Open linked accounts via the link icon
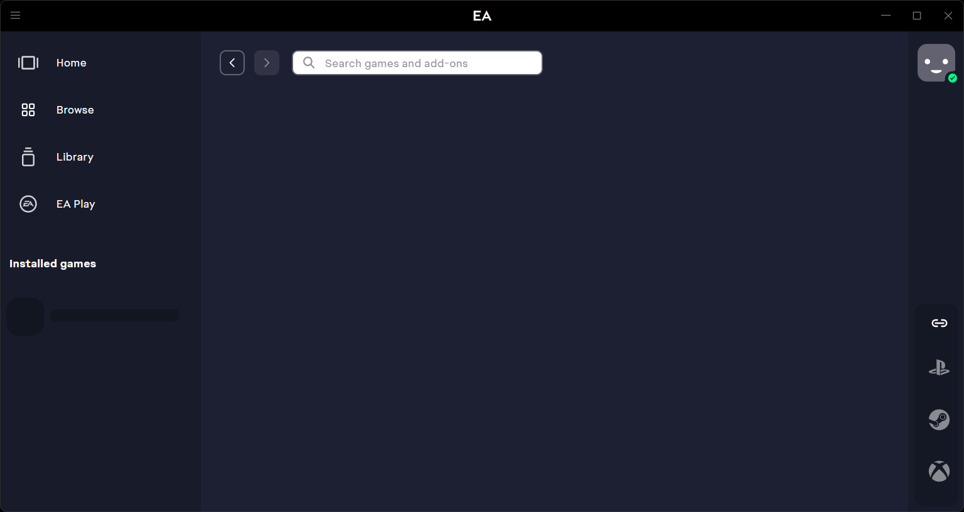964x512 pixels. [x=939, y=323]
